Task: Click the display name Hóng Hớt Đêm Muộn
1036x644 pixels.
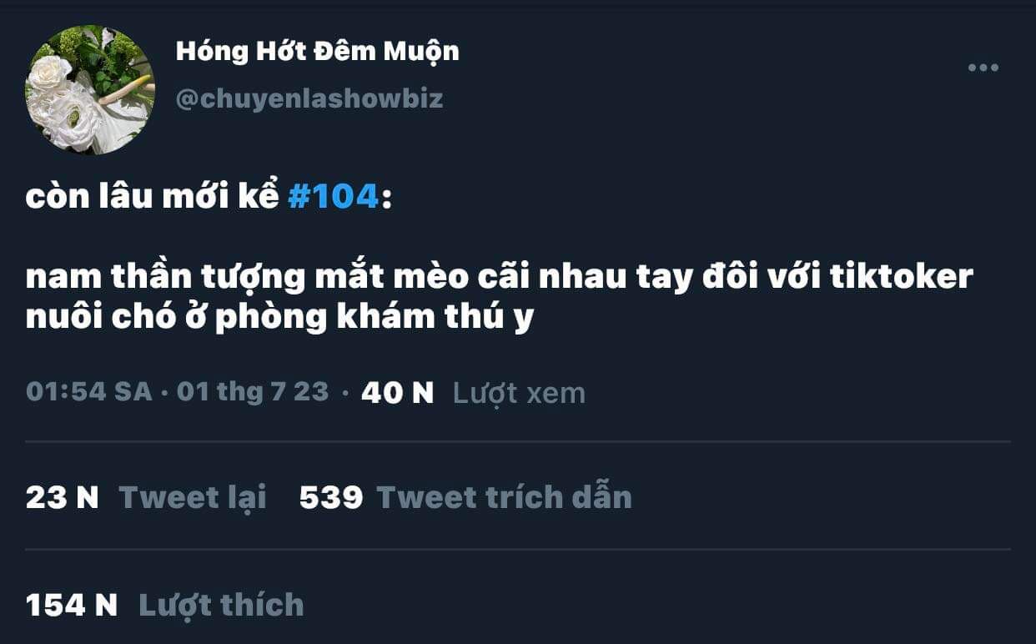Action: pos(317,52)
